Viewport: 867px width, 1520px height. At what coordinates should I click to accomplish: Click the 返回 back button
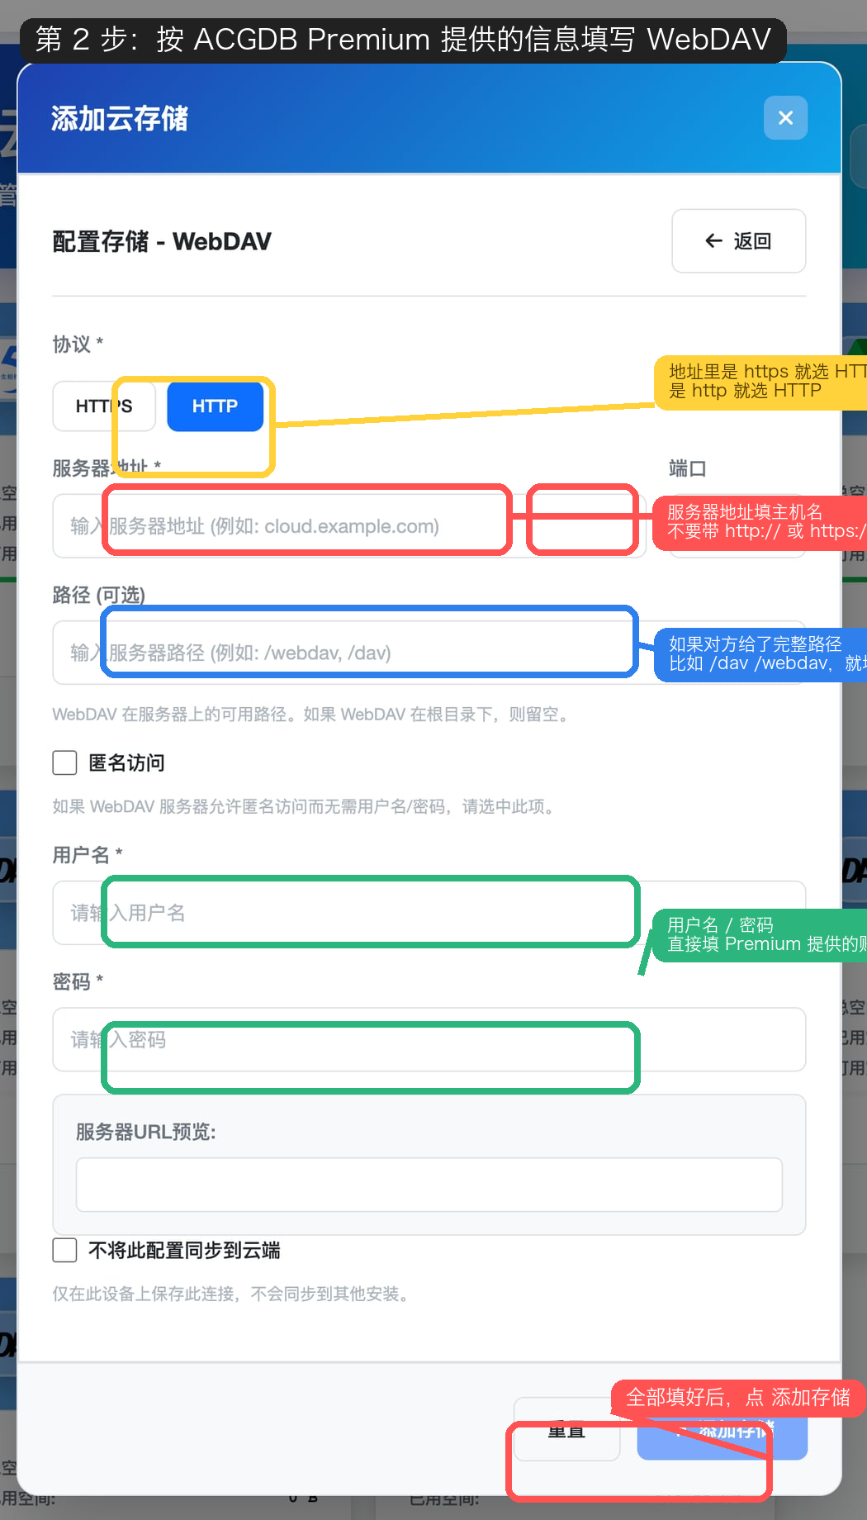pos(738,241)
